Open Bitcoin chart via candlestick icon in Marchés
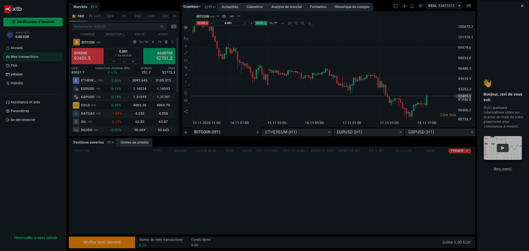Image resolution: width=529 pixels, height=251 pixels. pyautogui.click(x=160, y=42)
